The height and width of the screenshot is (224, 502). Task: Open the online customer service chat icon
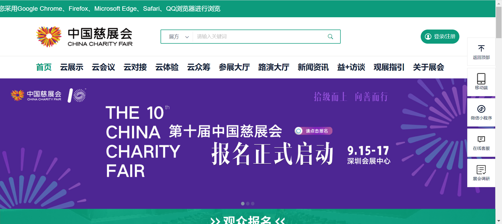[x=481, y=139]
